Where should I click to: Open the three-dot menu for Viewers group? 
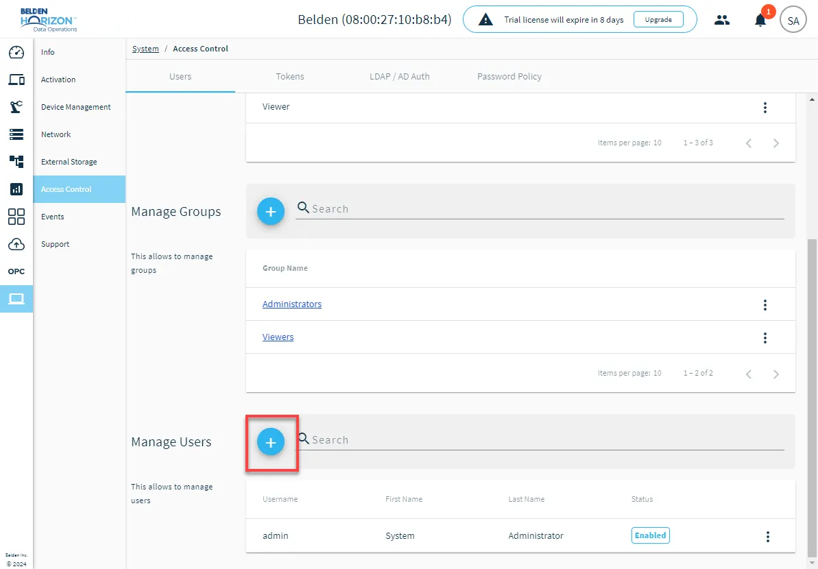765,338
